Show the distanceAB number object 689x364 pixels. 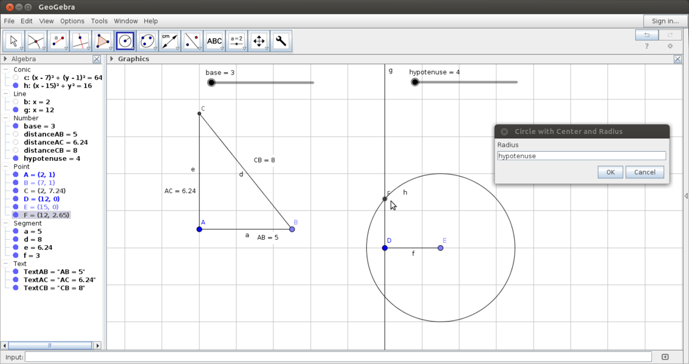click(15, 134)
